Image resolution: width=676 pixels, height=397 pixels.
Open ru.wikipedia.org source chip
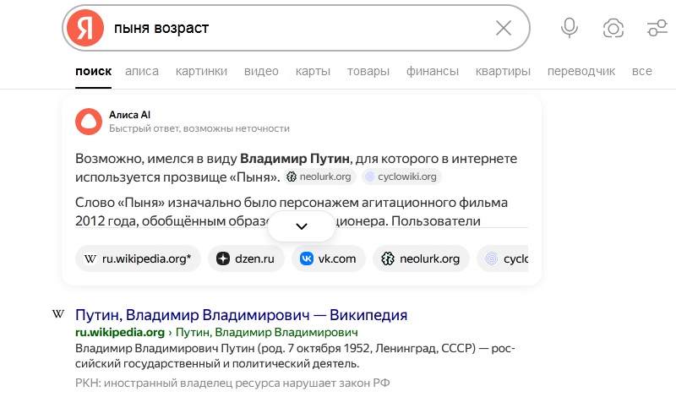(138, 258)
